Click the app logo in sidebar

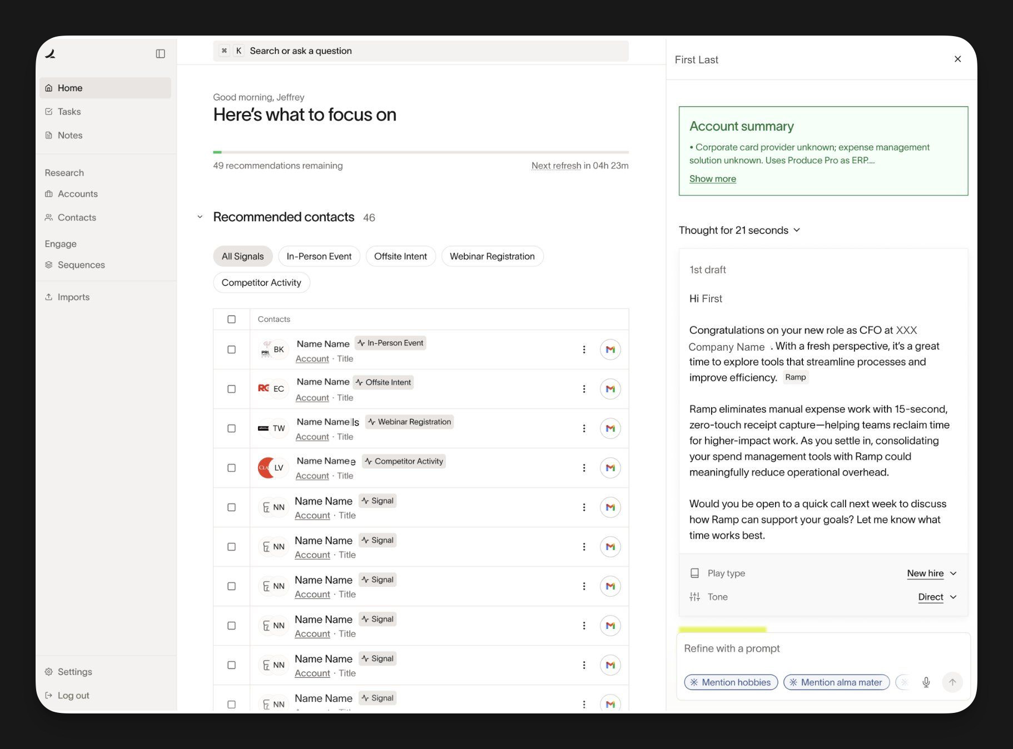(50, 54)
